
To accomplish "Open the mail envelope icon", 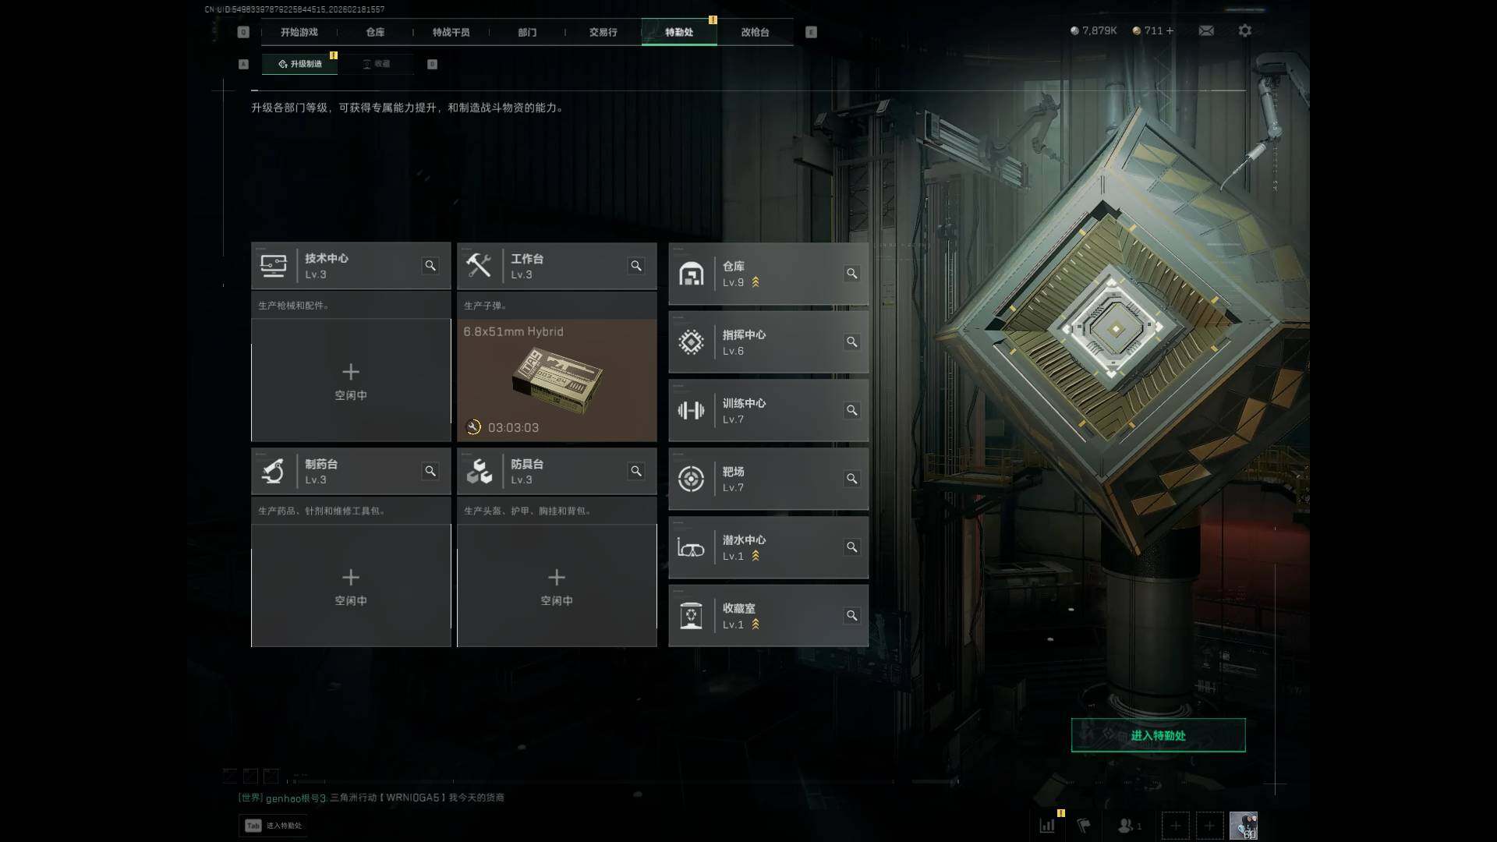I will click(1206, 30).
